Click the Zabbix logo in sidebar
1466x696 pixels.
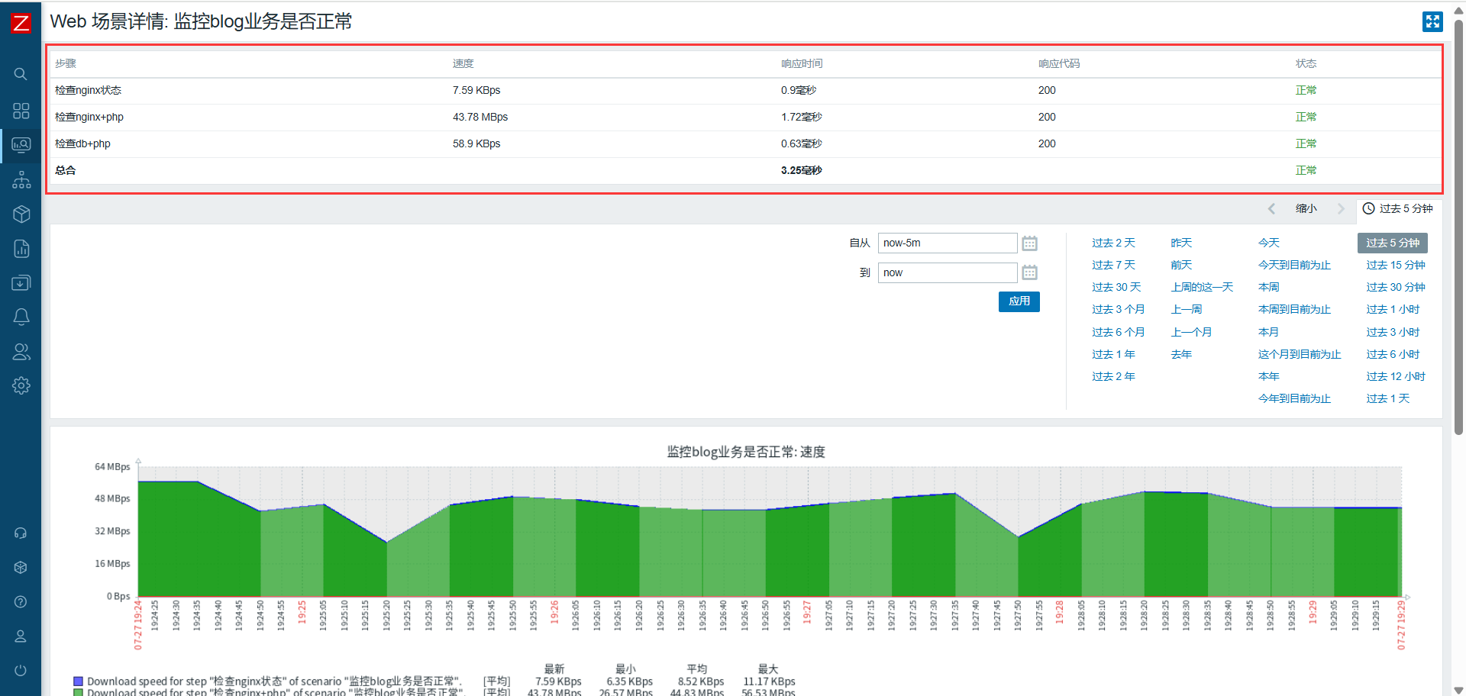tap(21, 23)
